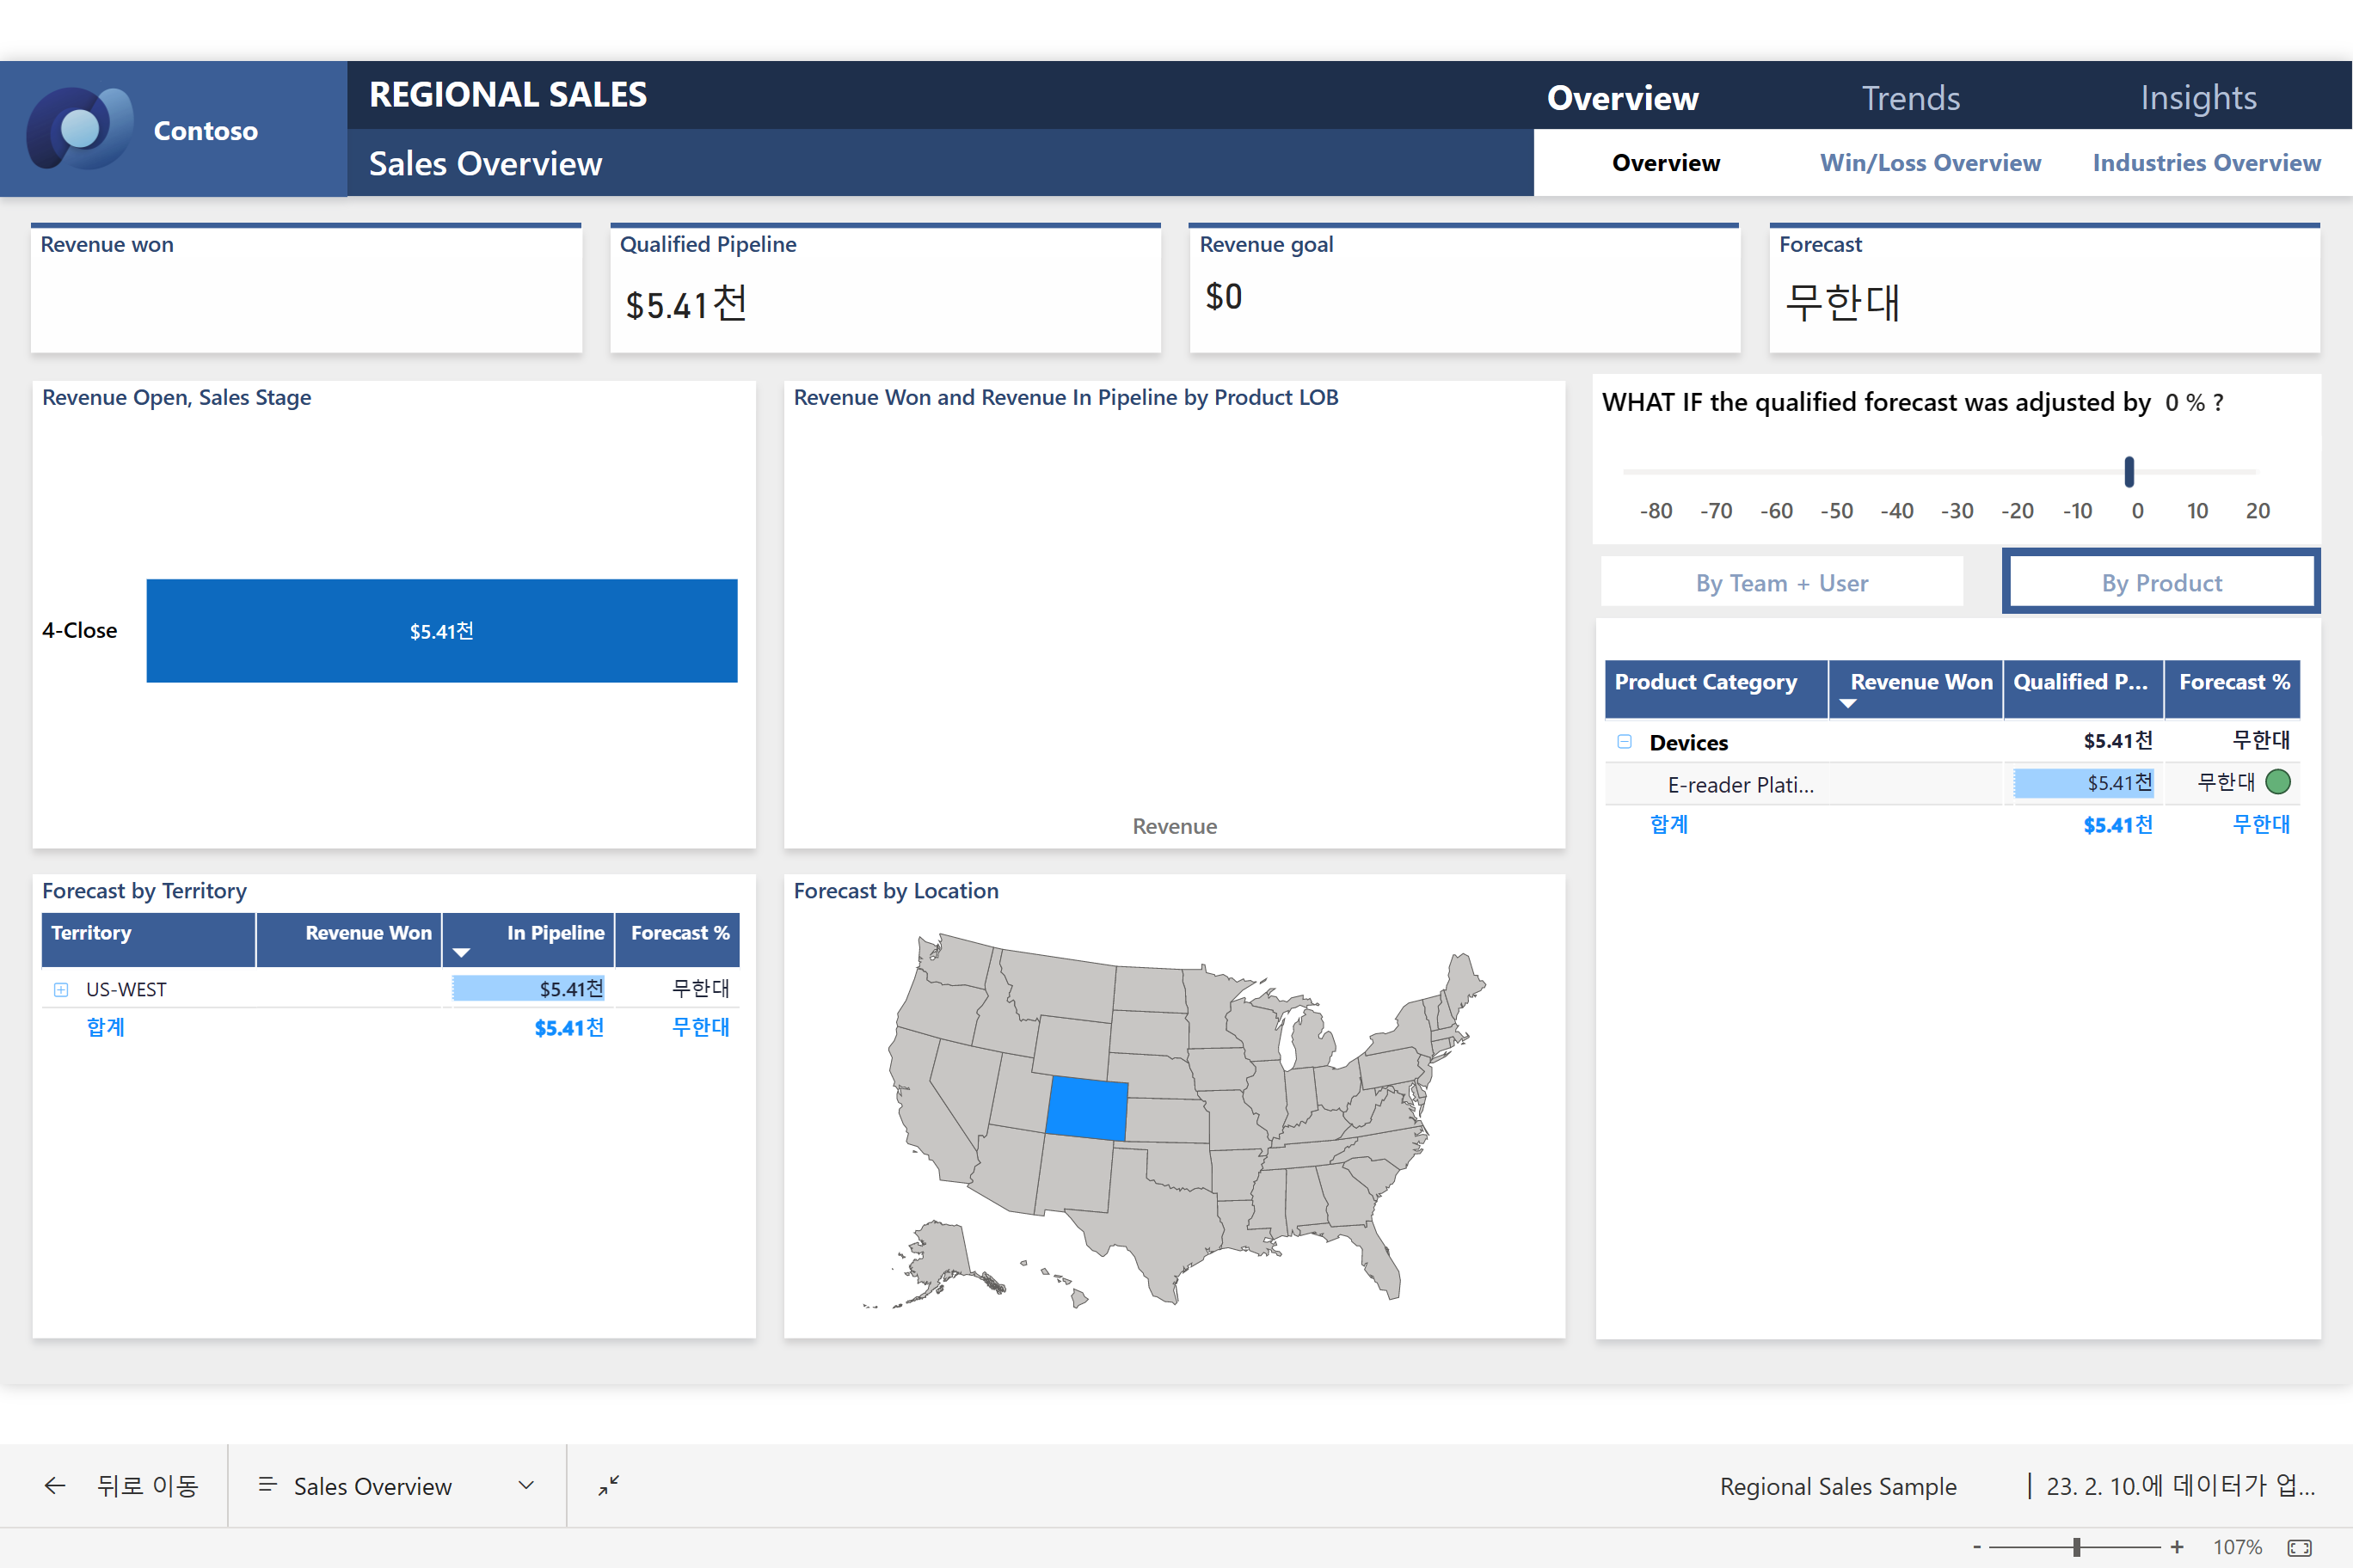
Task: Select the By Team + User button
Action: pos(1781,583)
